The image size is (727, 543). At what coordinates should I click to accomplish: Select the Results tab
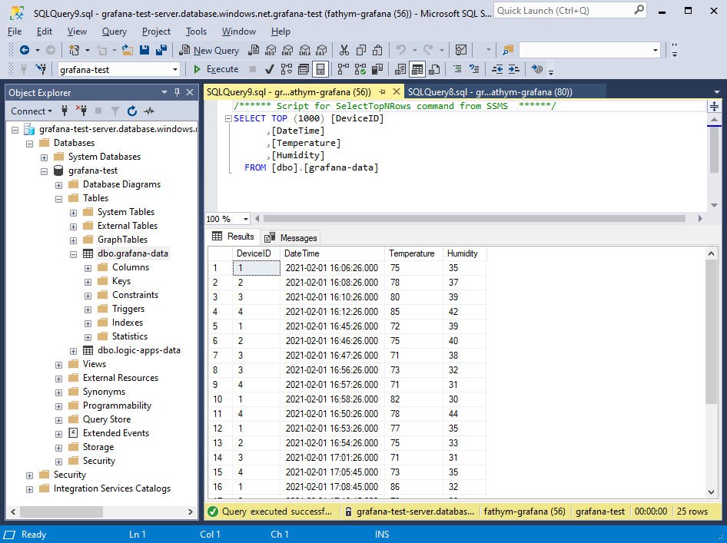pyautogui.click(x=234, y=237)
